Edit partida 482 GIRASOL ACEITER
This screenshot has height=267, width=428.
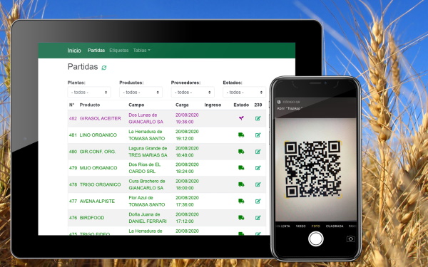258,118
